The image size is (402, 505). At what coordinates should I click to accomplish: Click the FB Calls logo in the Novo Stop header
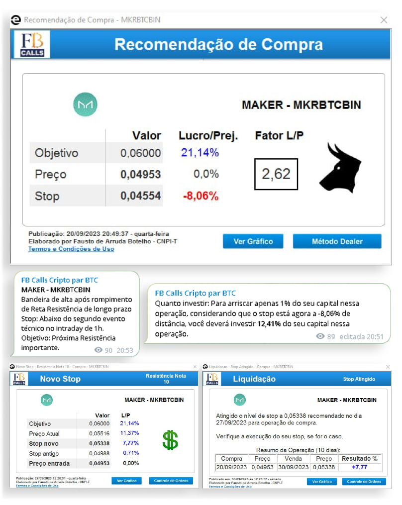19,379
